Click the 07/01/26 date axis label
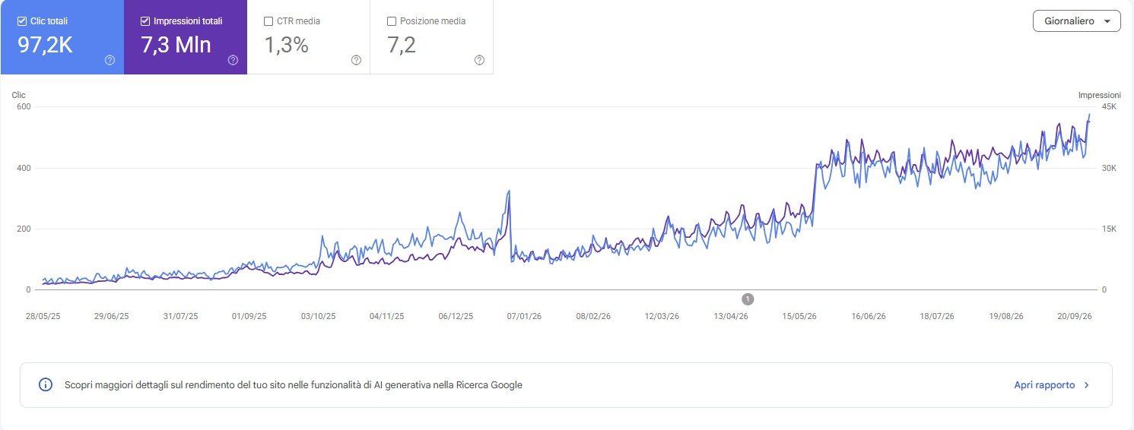The image size is (1134, 430). pos(524,316)
